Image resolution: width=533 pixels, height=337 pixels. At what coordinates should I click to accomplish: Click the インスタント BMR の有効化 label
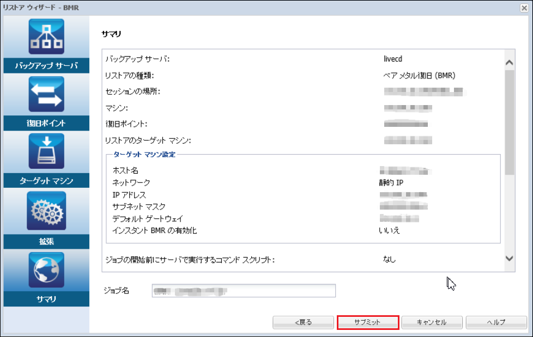point(155,230)
